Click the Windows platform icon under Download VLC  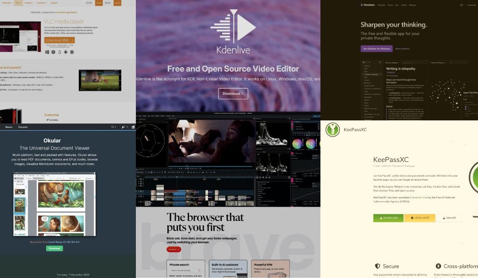47,52
